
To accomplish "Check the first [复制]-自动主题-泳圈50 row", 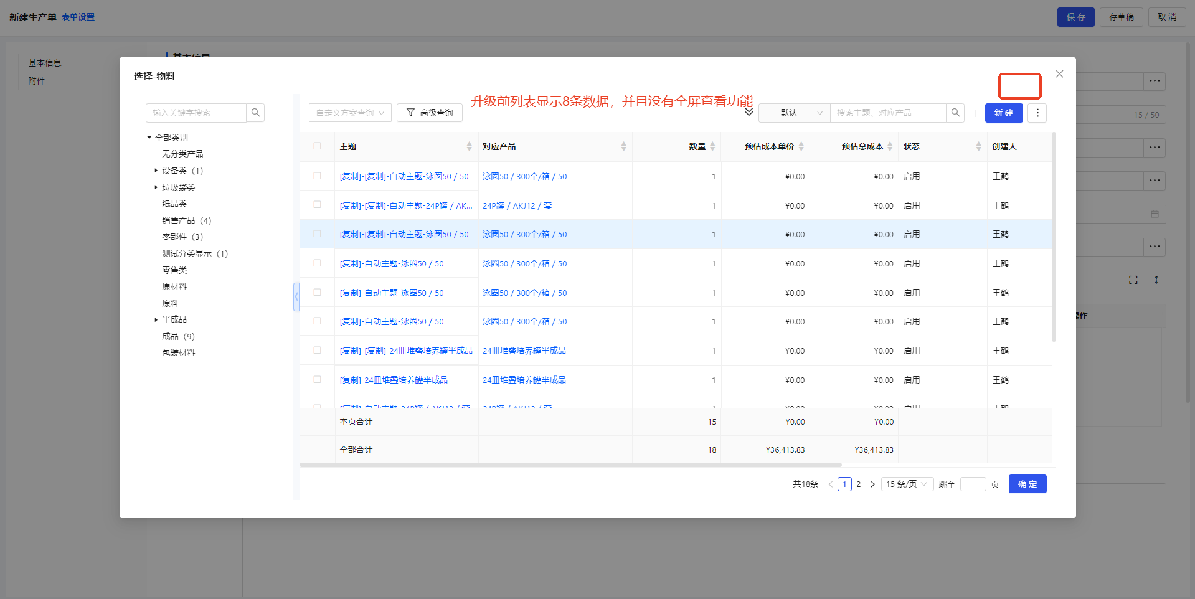I will pyautogui.click(x=318, y=263).
